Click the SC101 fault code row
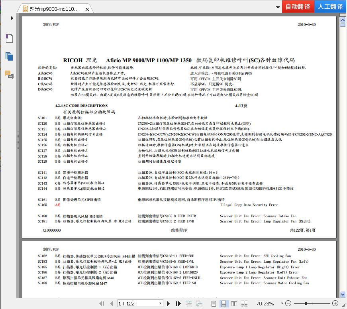Screen dimensions: 347x309 [x=123, y=118]
